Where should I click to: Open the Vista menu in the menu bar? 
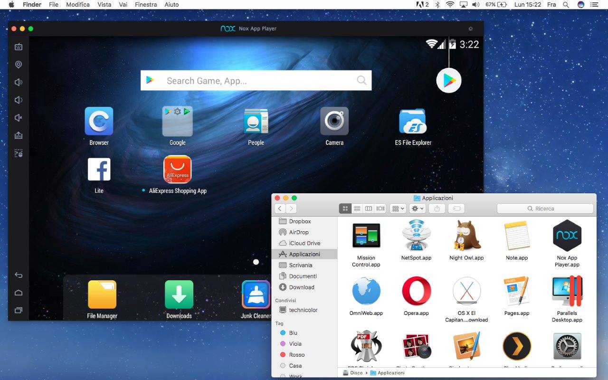(x=104, y=4)
